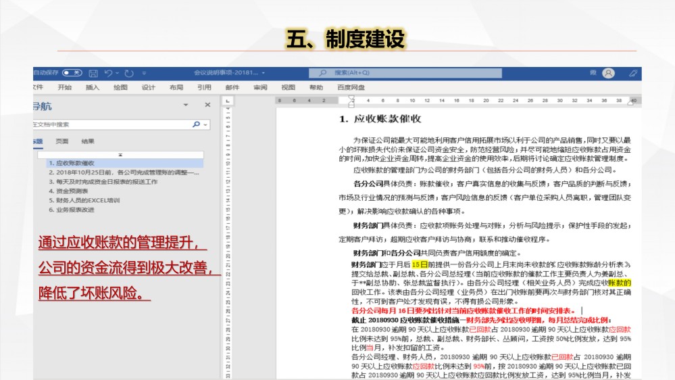Viewport: 675px width, 380px height.
Task: Switch to the 开始 ribbon tab
Action: [65, 87]
